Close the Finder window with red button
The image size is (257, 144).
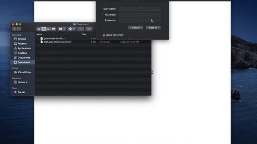tap(13, 24)
